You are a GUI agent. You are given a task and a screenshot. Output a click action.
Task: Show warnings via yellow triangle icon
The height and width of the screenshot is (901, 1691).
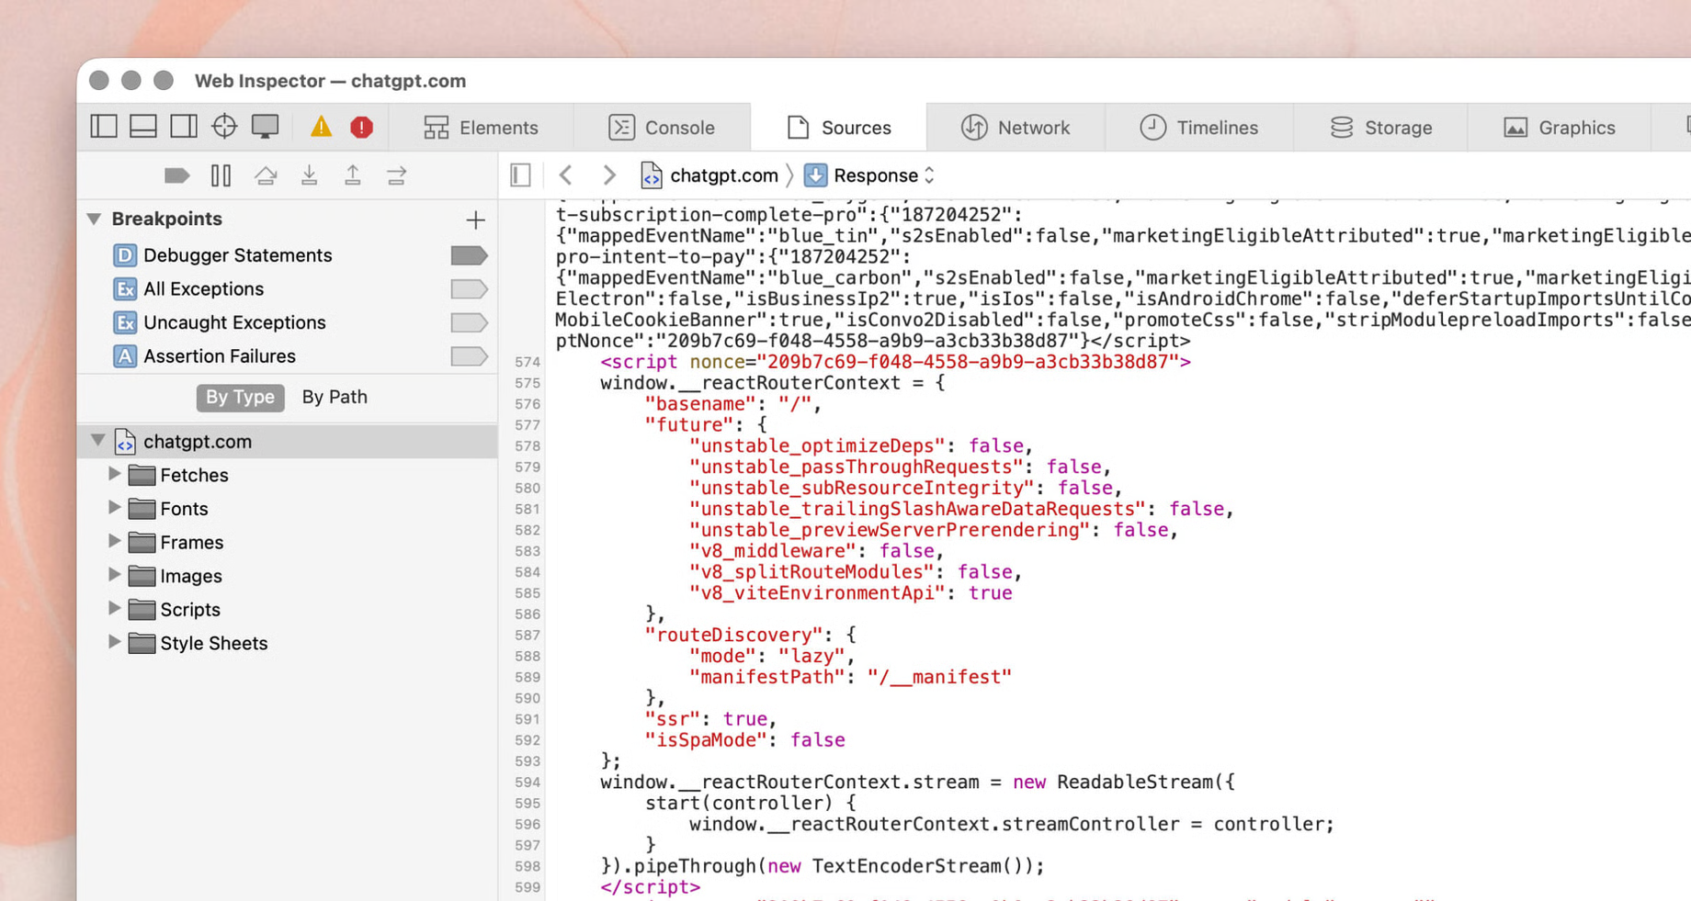click(x=321, y=127)
